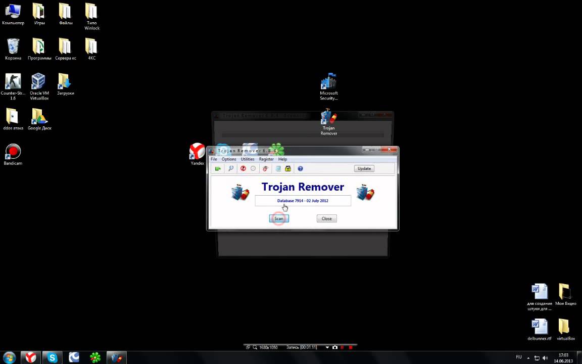
Task: Click the magnifying glass scan toolbar icon
Action: (231, 169)
